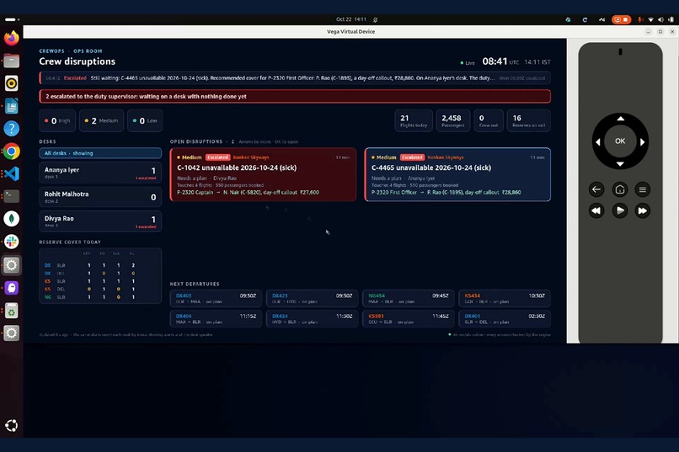Open the C-4465 unavailable disruption card
The height and width of the screenshot is (452, 679).
[x=457, y=175]
